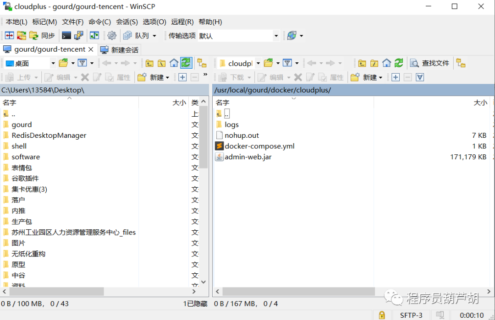Viewport: 495px width, 320px height.
Task: Click local panel vertical scrollbar down arrow
Action: (203, 282)
